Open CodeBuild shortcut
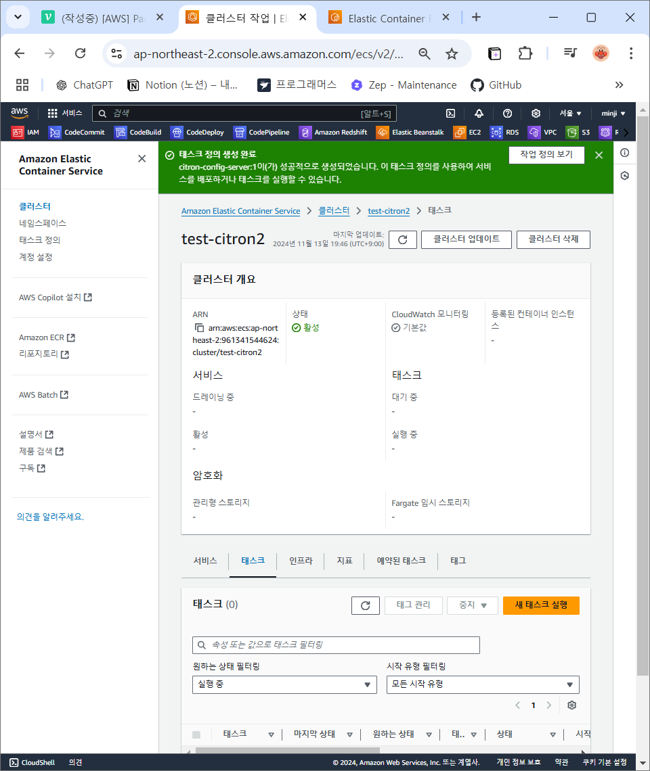This screenshot has width=650, height=771. (138, 133)
